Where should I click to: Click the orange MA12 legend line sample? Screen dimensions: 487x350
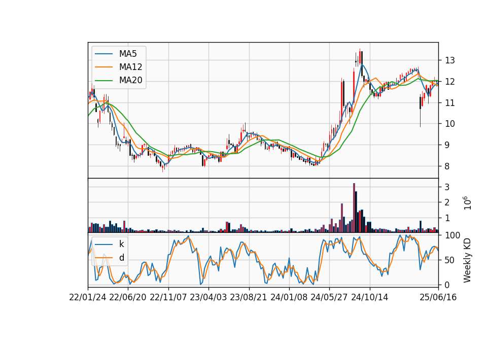103,67
